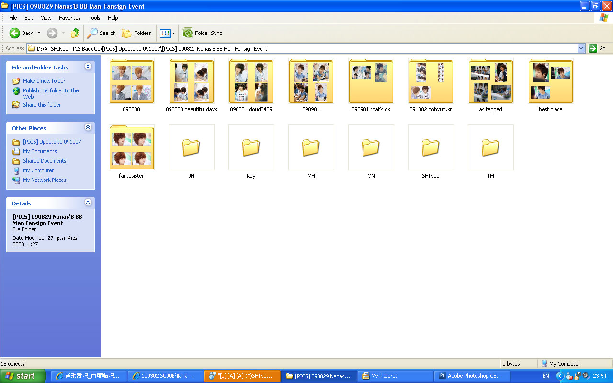613x383 pixels.
Task: Click the taskbar clock 23:54
Action: pyautogui.click(x=600, y=376)
